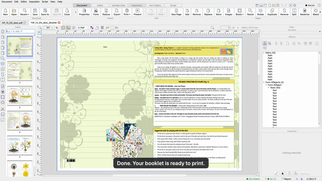Expand the Structure panel arrow
The image size is (322, 181).
point(320,32)
